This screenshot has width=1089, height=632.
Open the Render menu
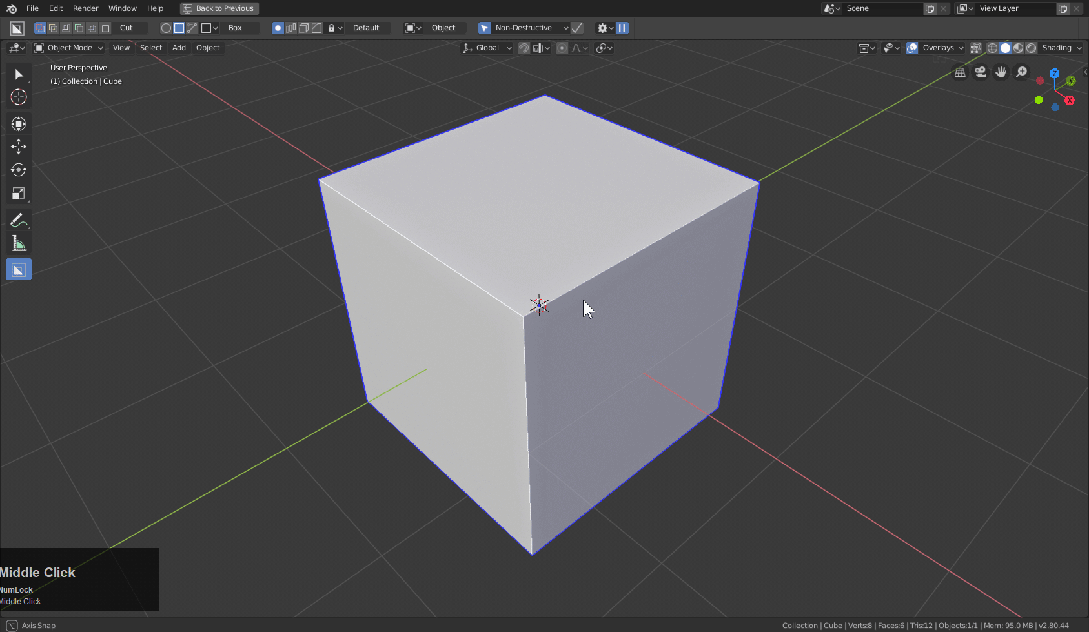(85, 8)
